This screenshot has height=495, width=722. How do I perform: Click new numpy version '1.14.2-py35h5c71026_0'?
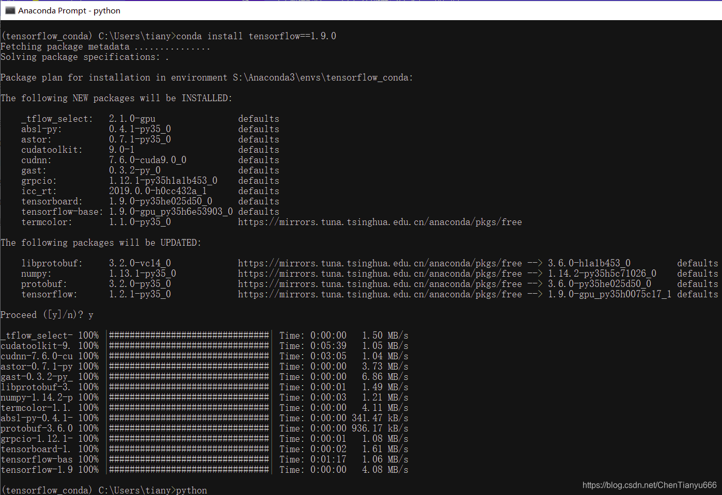click(x=602, y=274)
